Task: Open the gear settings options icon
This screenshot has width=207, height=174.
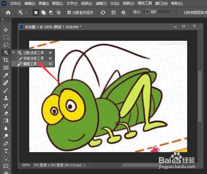Action: click(123, 13)
